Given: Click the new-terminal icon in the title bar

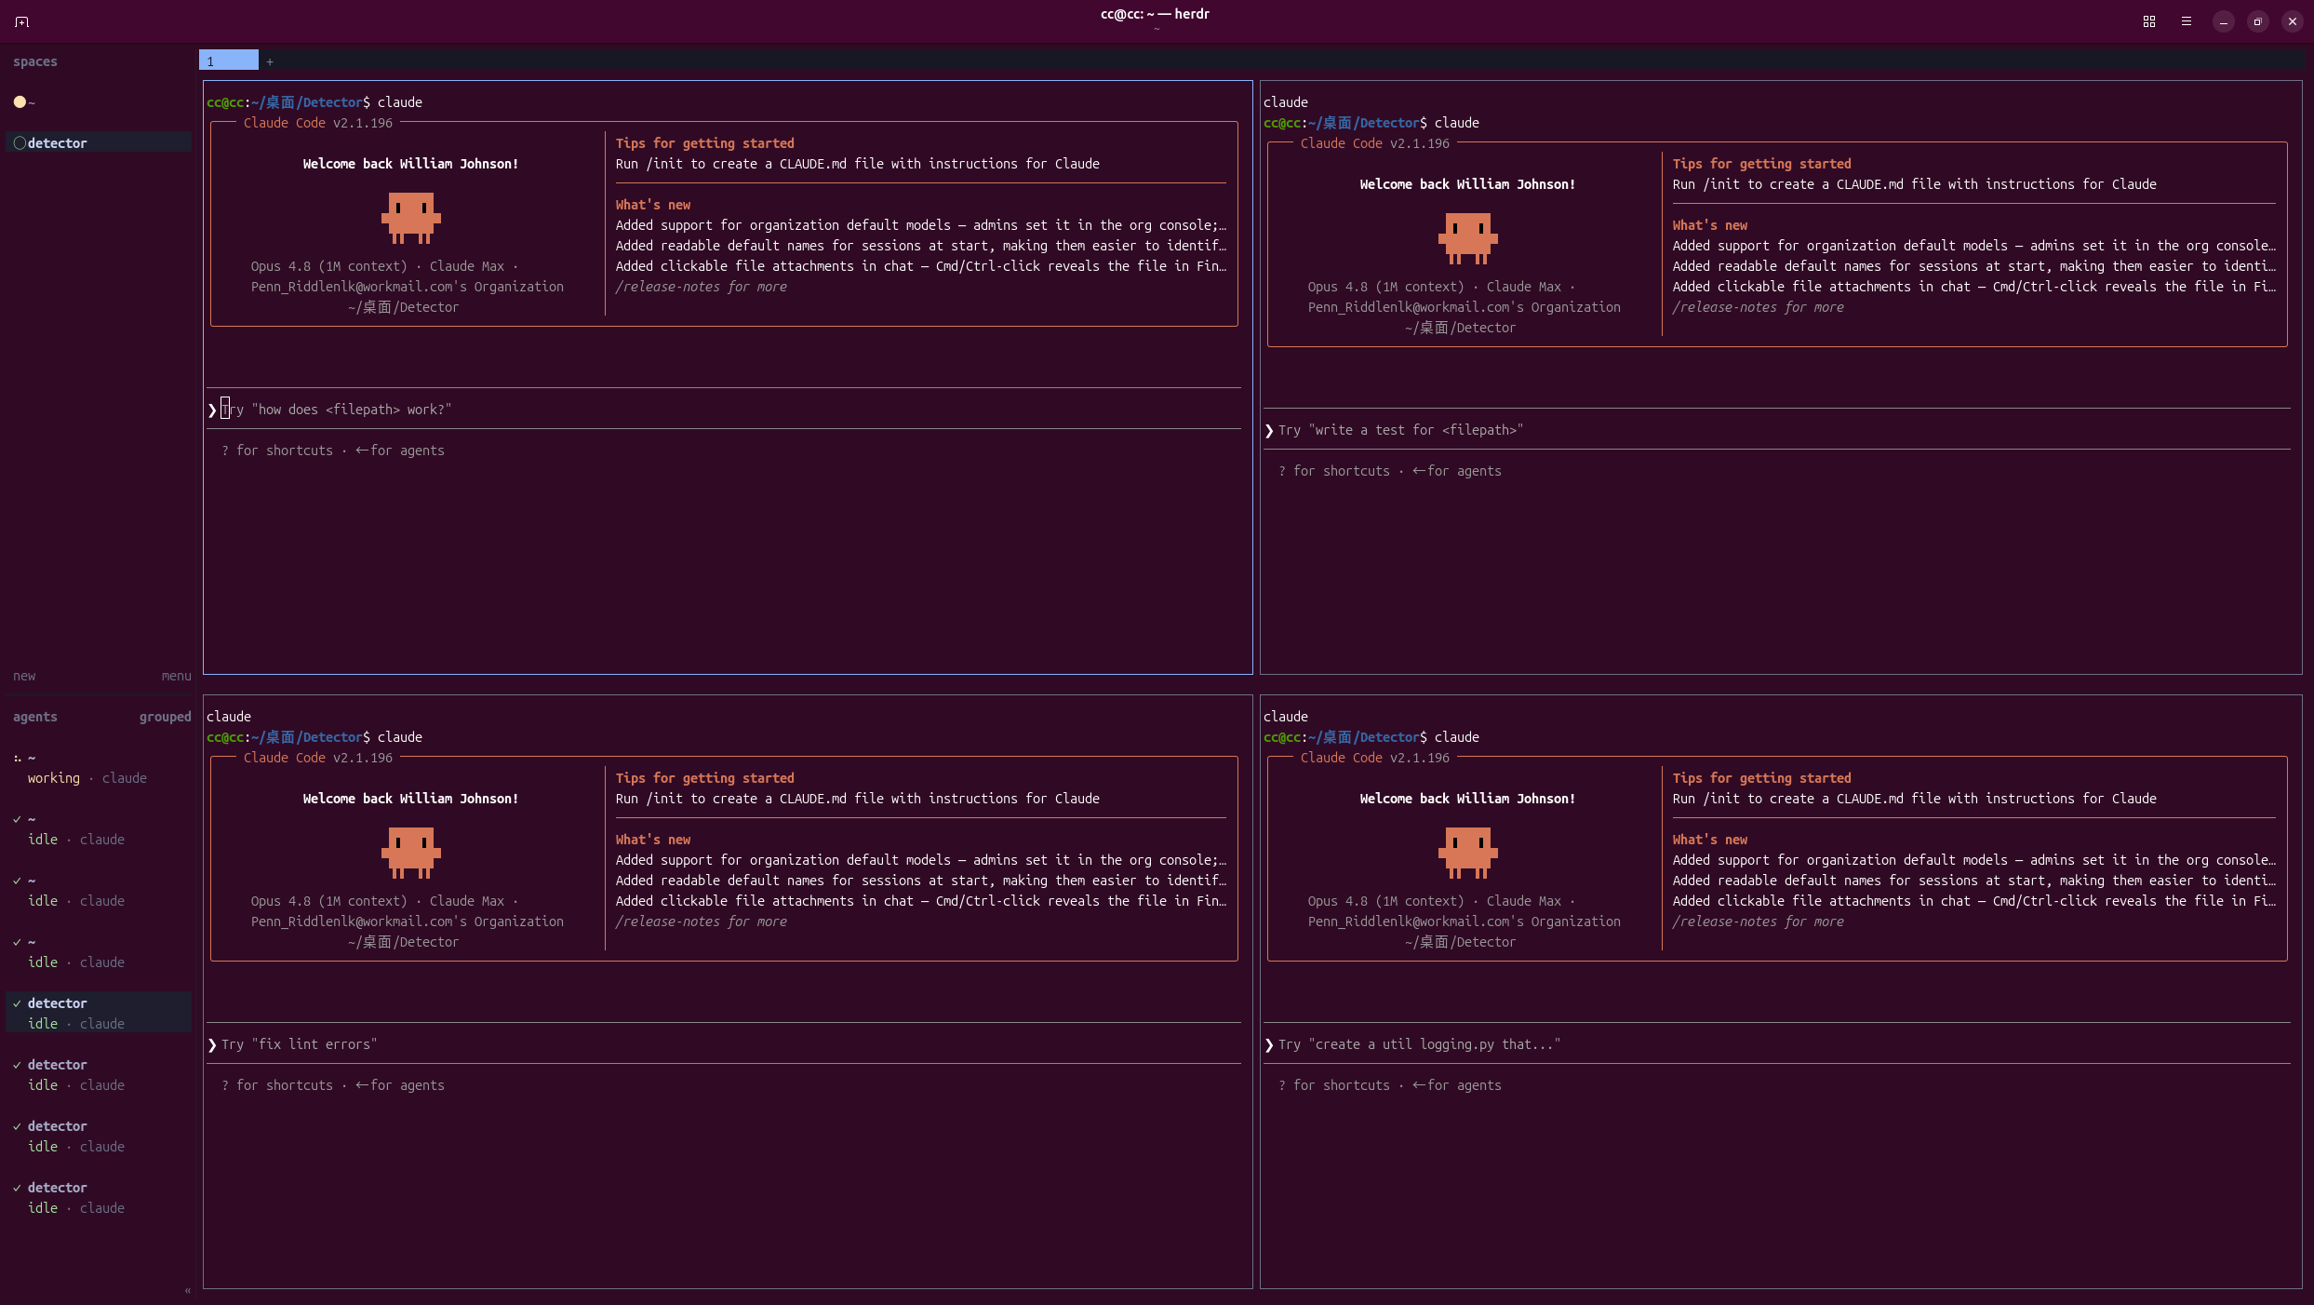Looking at the screenshot, I should point(21,21).
